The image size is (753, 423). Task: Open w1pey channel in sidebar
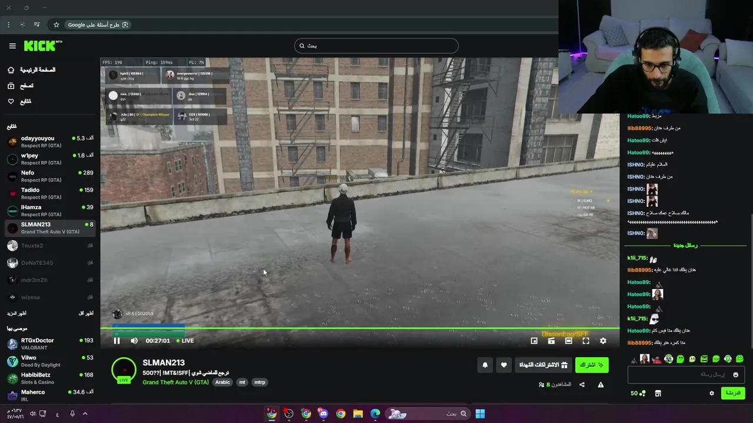pyautogui.click(x=50, y=159)
